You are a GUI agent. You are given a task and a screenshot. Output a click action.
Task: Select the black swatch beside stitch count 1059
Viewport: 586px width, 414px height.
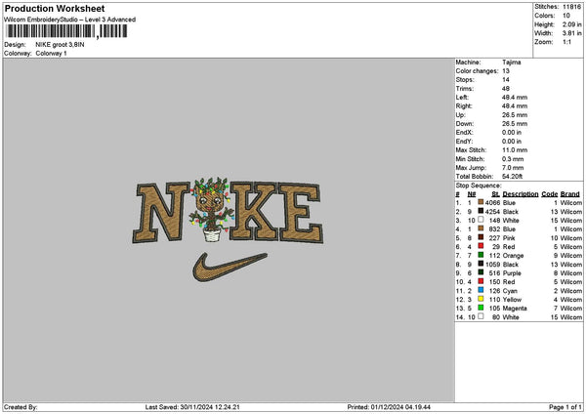481,264
